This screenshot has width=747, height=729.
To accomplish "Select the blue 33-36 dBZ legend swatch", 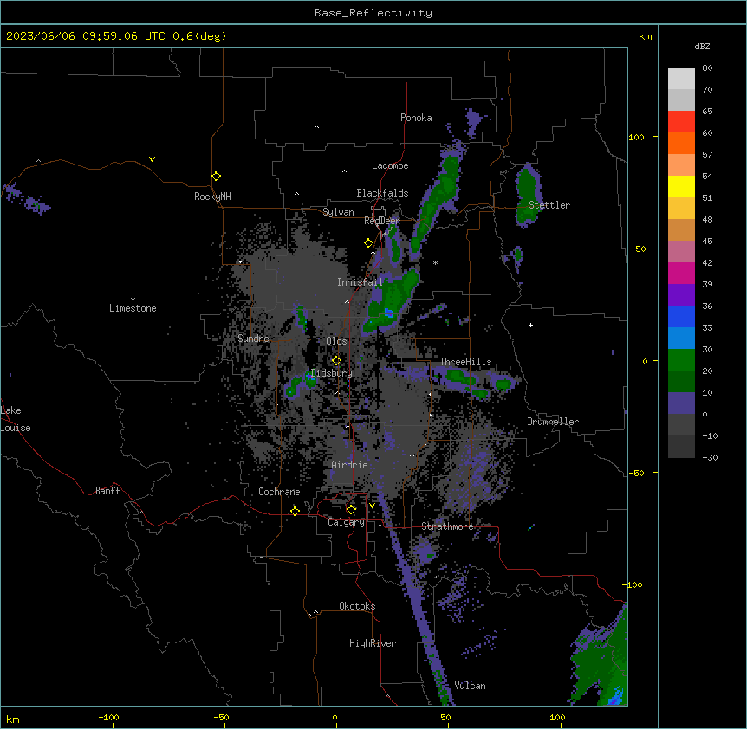I will pos(681,316).
